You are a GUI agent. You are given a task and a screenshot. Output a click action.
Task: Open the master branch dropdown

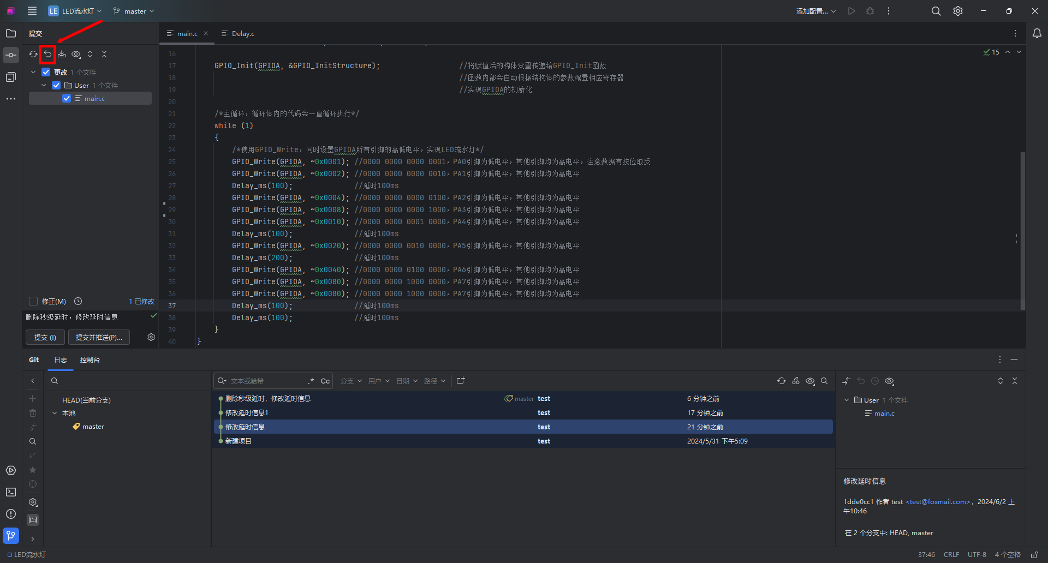click(134, 11)
